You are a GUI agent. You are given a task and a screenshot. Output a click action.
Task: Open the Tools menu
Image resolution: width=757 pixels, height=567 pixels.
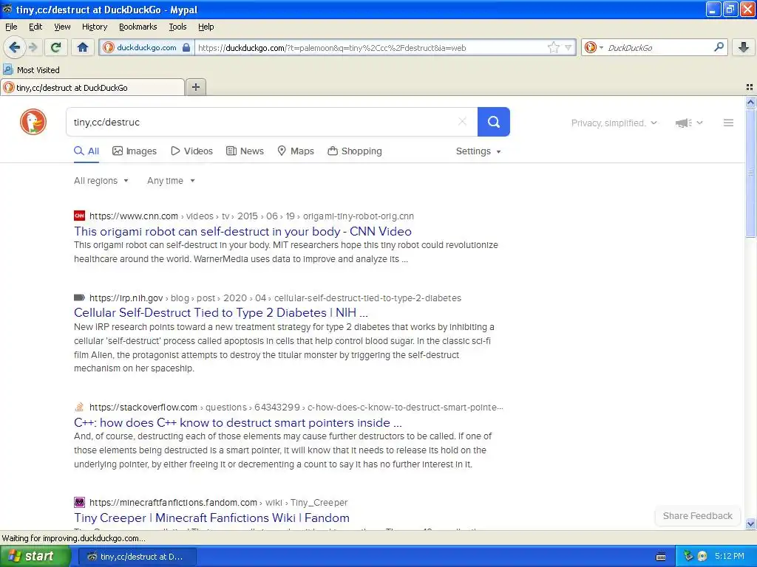pos(177,27)
